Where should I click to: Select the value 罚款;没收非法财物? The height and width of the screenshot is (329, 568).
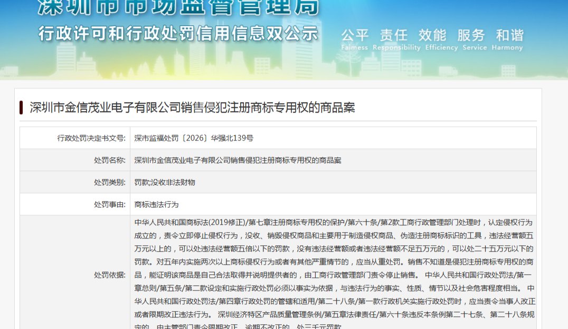tap(165, 182)
